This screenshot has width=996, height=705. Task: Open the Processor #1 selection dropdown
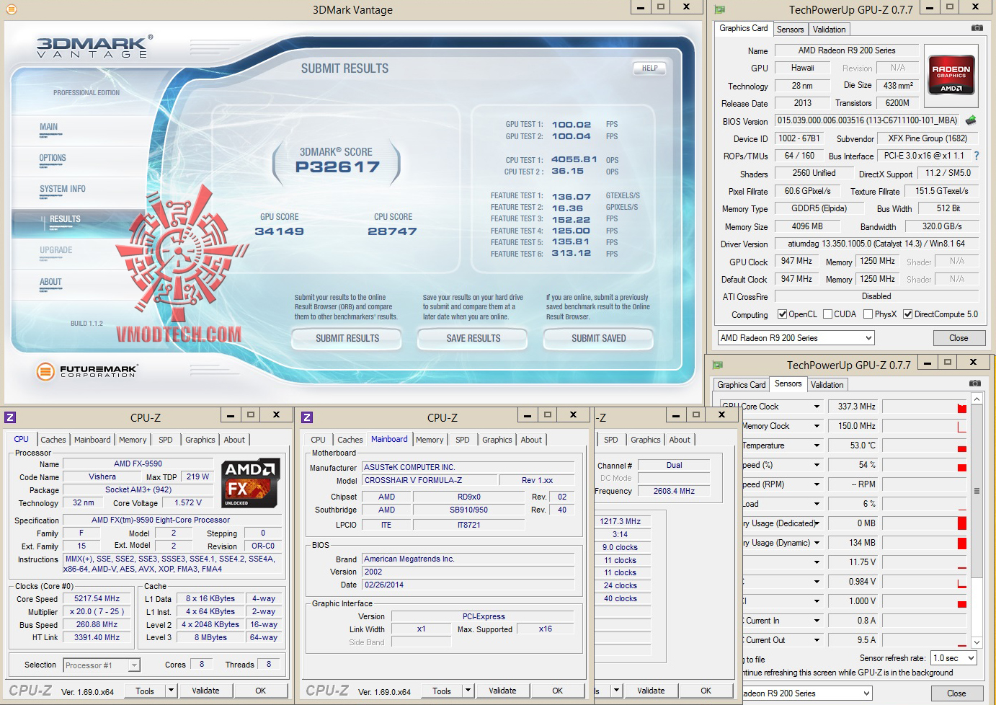102,665
